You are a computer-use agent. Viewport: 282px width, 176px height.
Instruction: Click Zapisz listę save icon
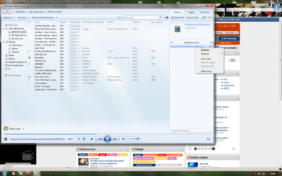(172, 17)
